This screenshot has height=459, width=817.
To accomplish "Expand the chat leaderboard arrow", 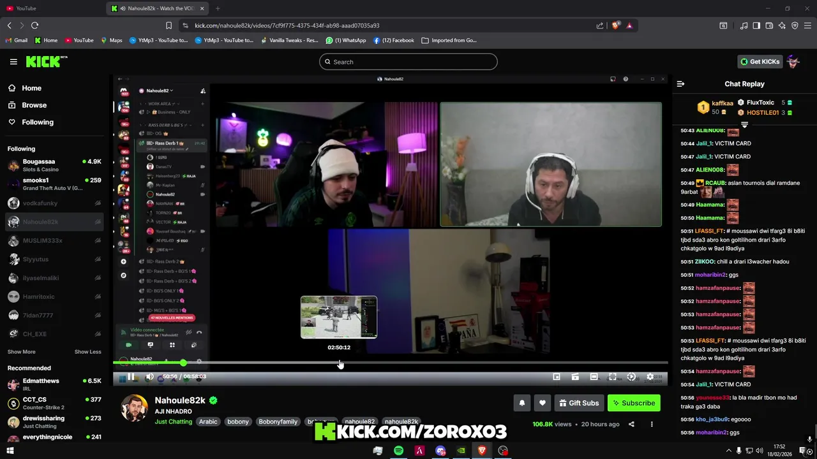I will 744,124.
